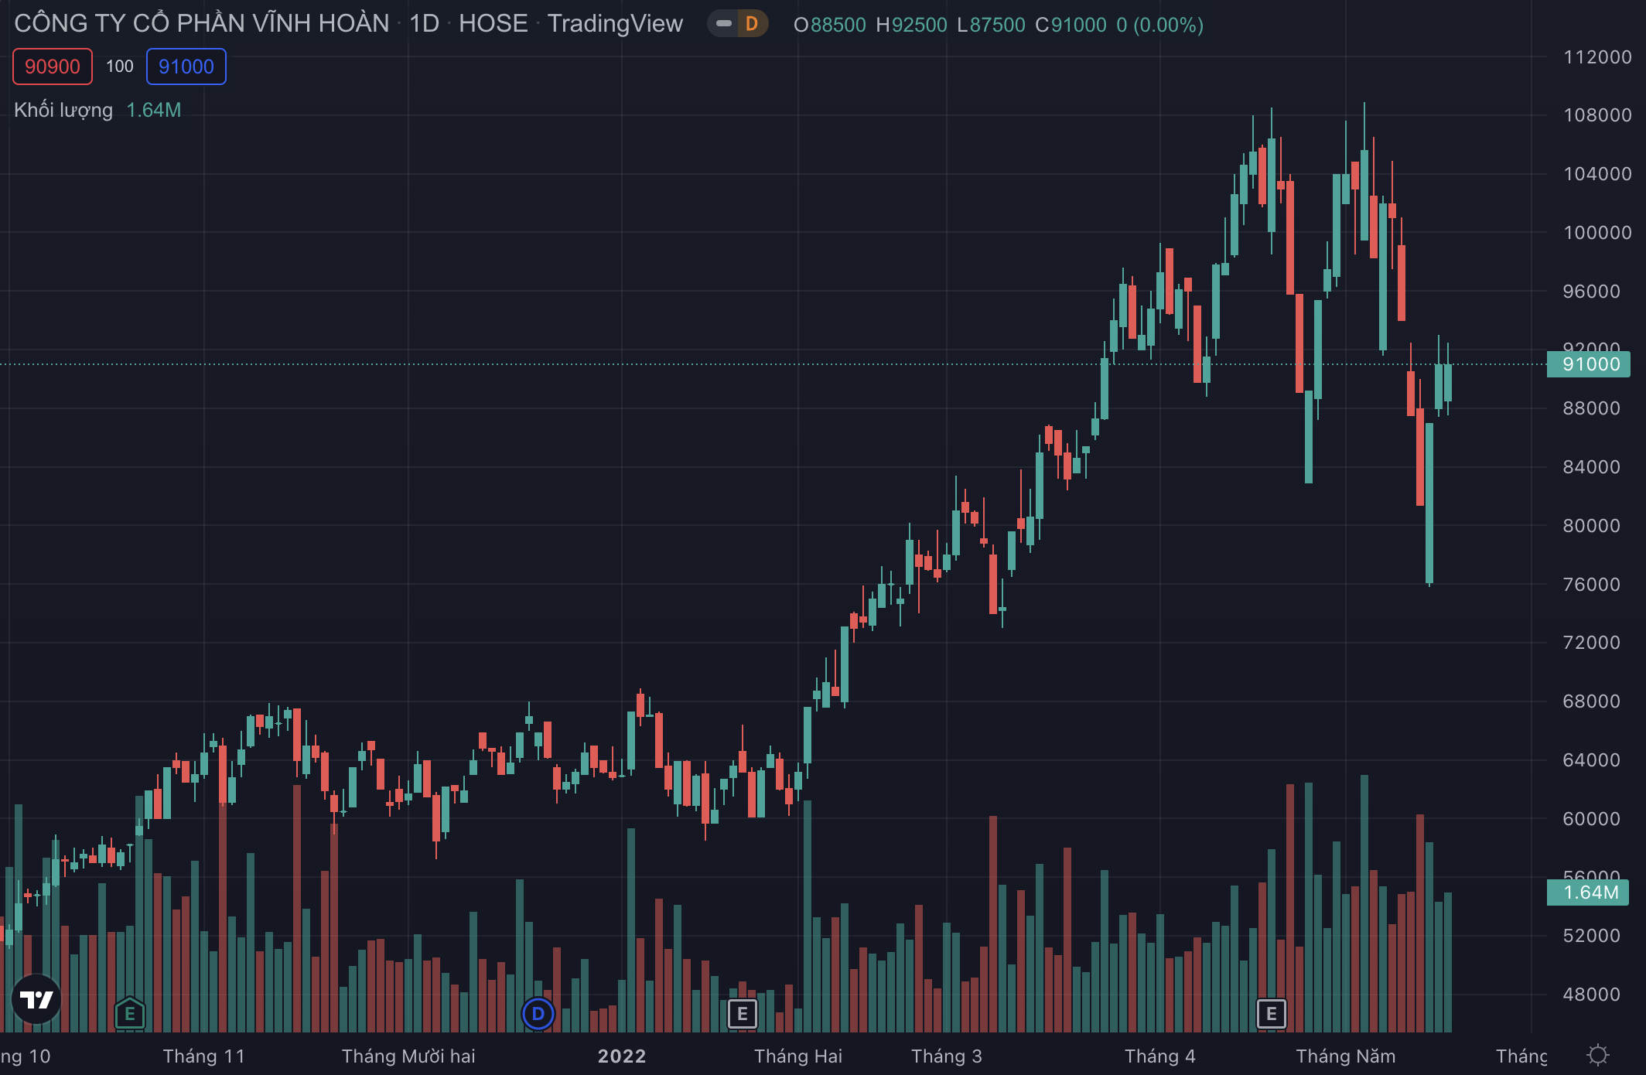Select the quantity value 100
1646x1075 pixels.
click(120, 67)
